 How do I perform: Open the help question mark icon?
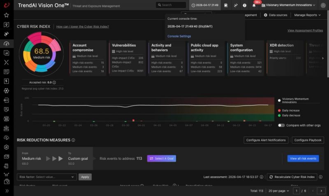(x=244, y=5)
